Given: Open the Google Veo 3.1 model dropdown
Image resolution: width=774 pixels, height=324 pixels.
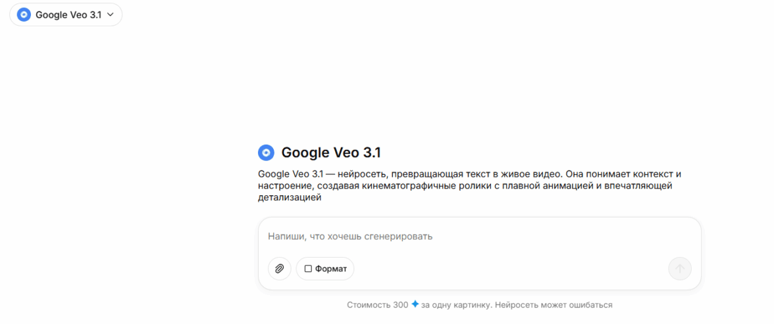Looking at the screenshot, I should tap(66, 15).
